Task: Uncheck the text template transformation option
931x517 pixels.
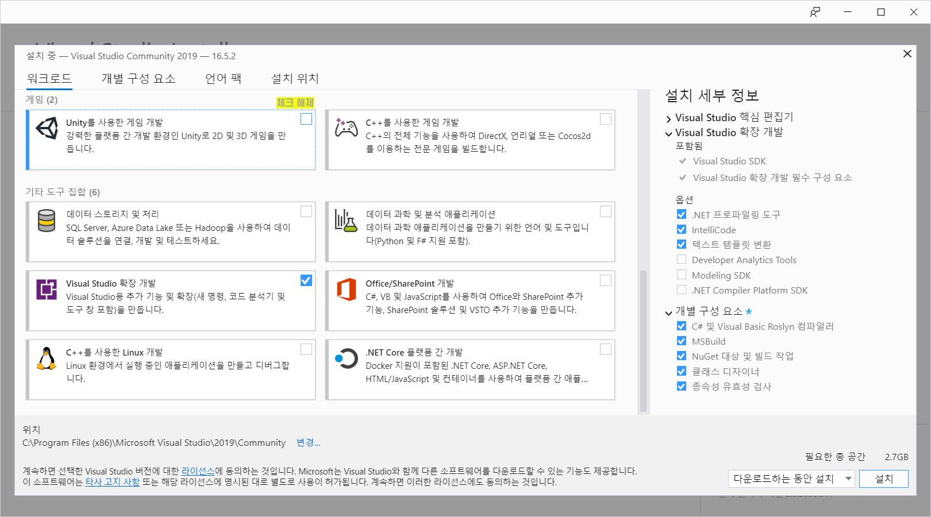Action: 682,244
